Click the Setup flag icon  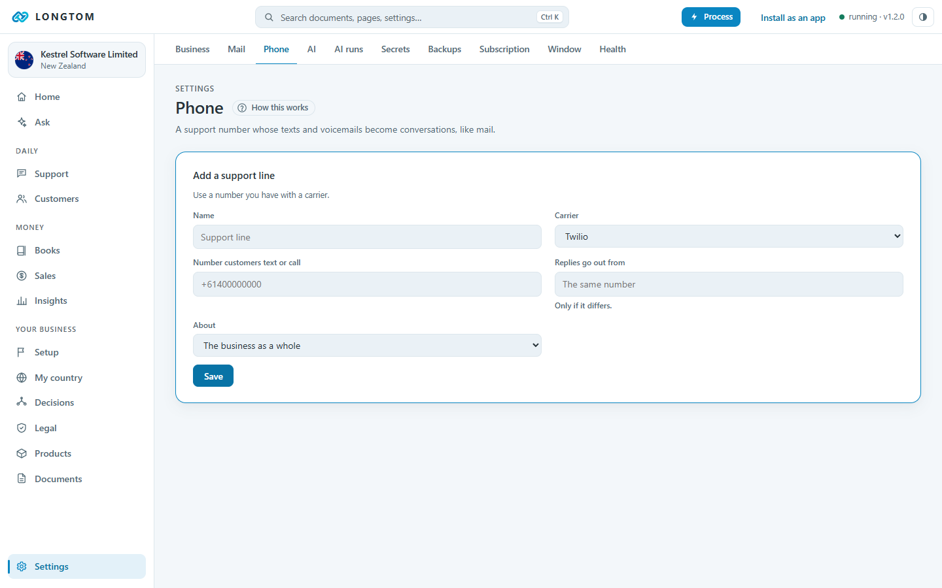pos(22,352)
